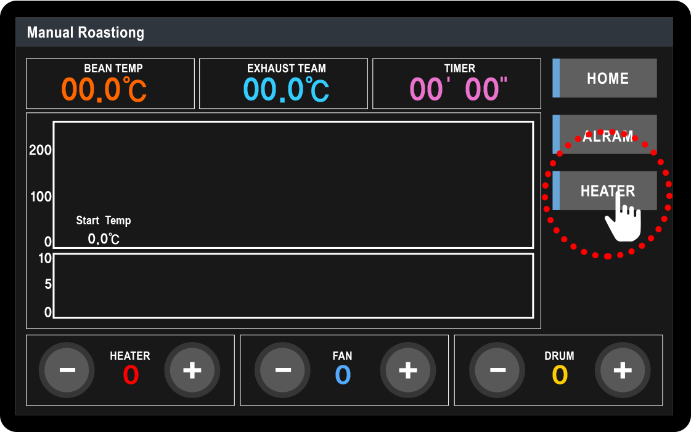The image size is (691, 432).
Task: Raise DRUM speed using plus button
Action: point(623,370)
